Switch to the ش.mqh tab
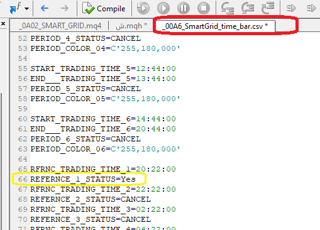The height and width of the screenshot is (230, 320). 131,26
